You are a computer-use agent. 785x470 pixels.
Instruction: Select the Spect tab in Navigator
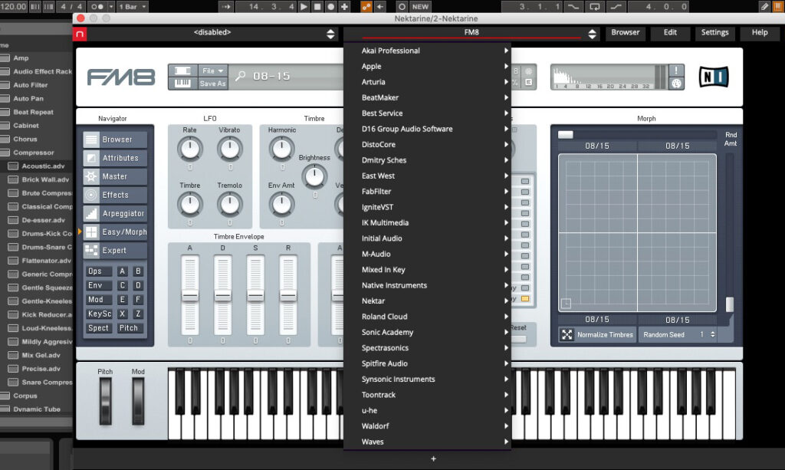click(99, 328)
